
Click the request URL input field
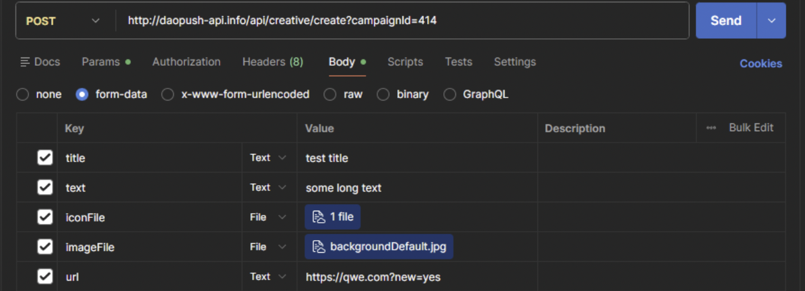[402, 21]
